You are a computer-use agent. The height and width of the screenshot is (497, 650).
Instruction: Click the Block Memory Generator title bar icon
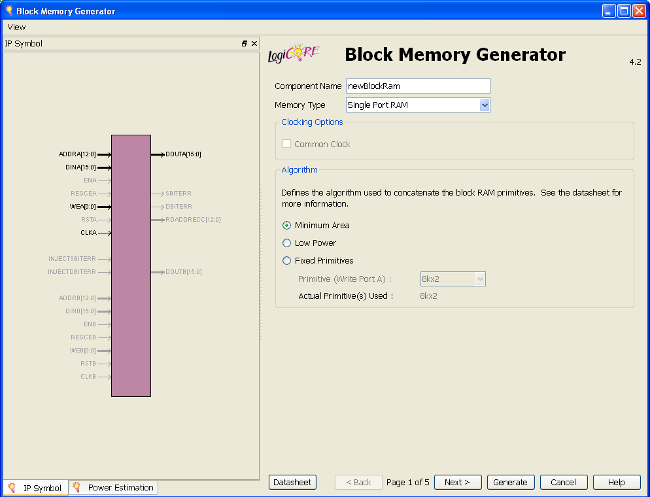click(x=9, y=10)
